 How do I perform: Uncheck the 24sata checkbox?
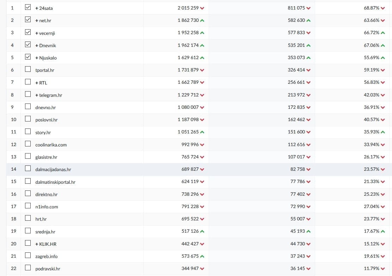28,7
